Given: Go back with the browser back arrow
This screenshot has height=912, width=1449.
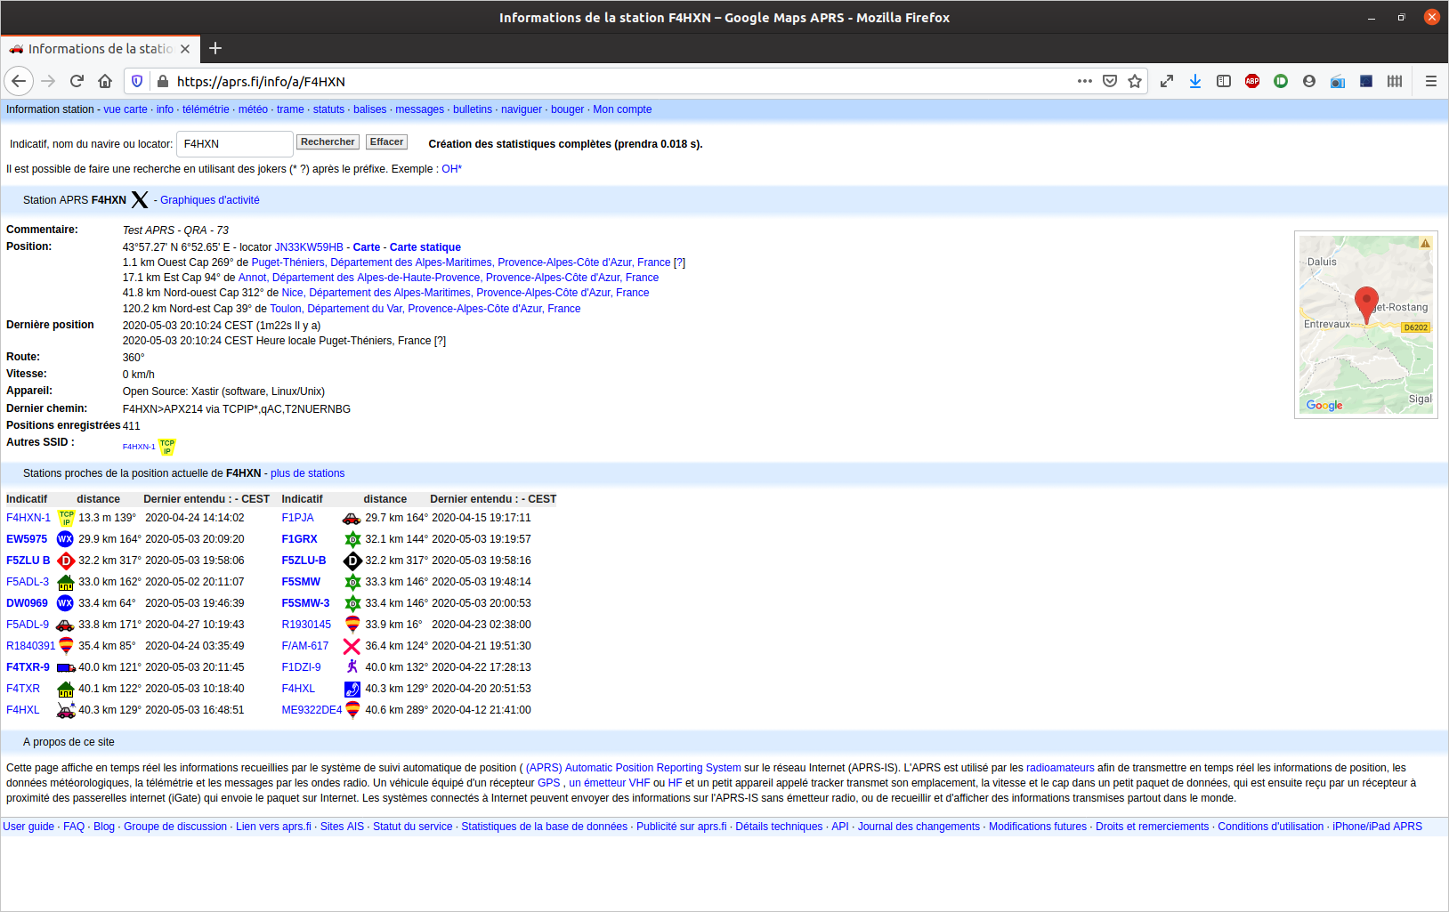Looking at the screenshot, I should (19, 81).
